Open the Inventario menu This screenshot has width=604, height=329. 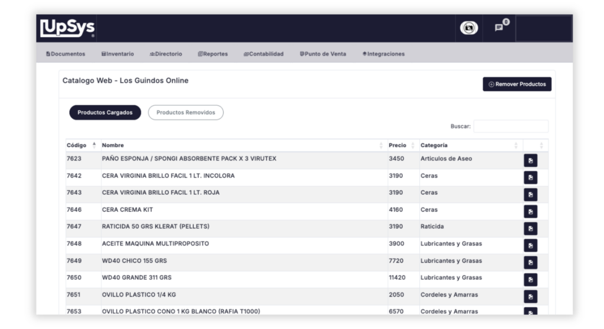117,54
